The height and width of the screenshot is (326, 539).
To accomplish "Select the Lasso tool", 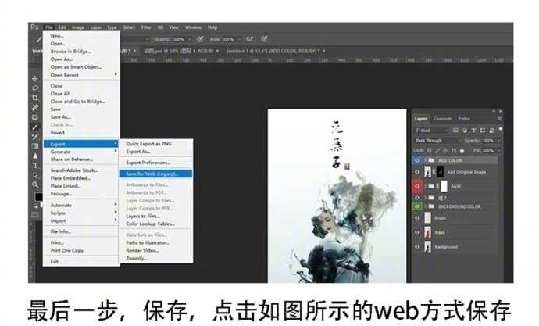I will [35, 88].
